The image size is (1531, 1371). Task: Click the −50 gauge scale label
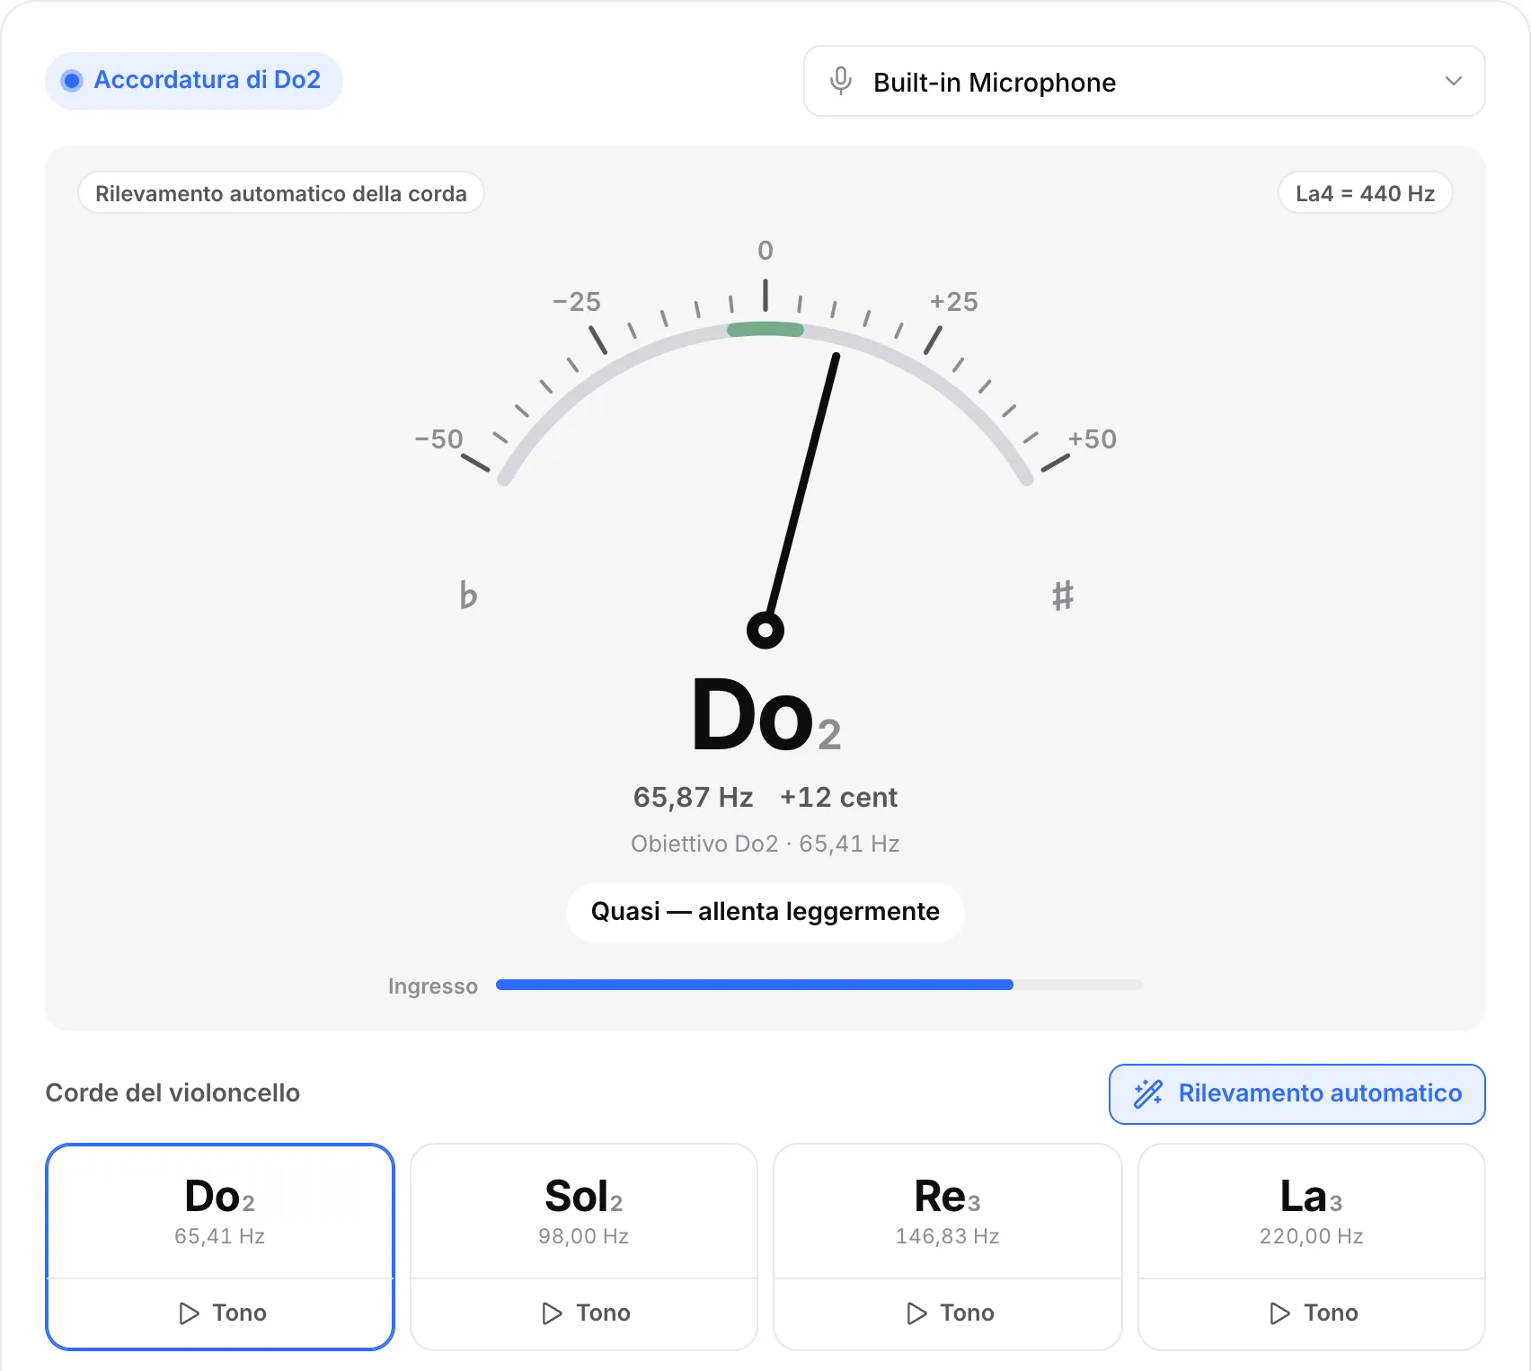click(438, 439)
